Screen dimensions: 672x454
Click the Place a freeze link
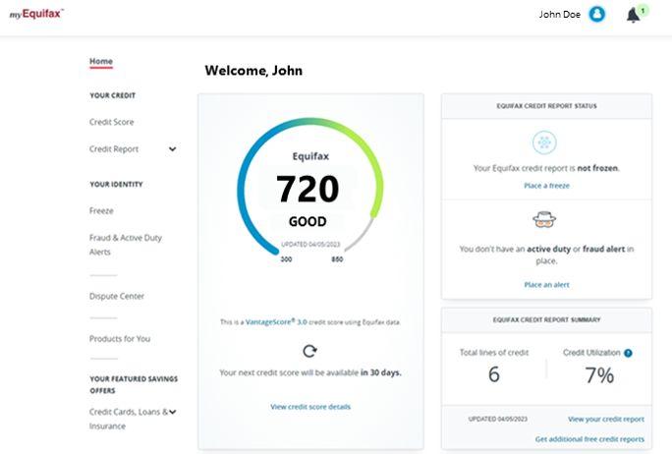pyautogui.click(x=546, y=186)
